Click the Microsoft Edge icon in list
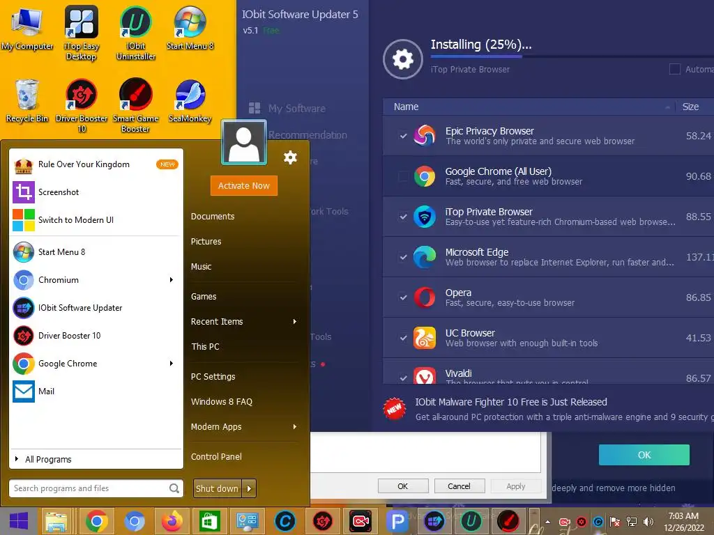This screenshot has width=714, height=535. [425, 257]
